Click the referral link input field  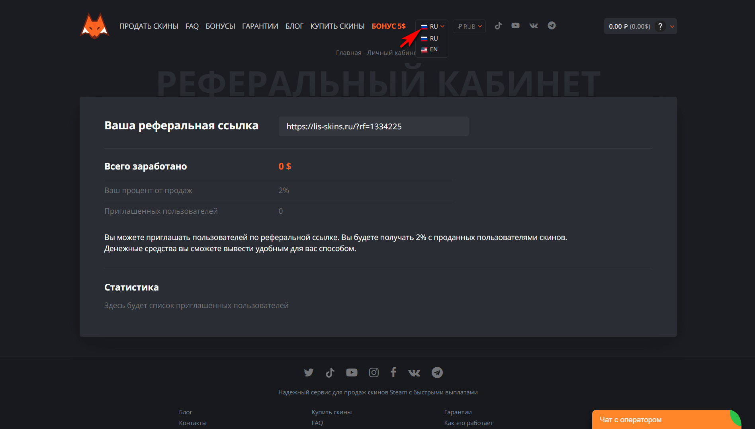pyautogui.click(x=374, y=127)
